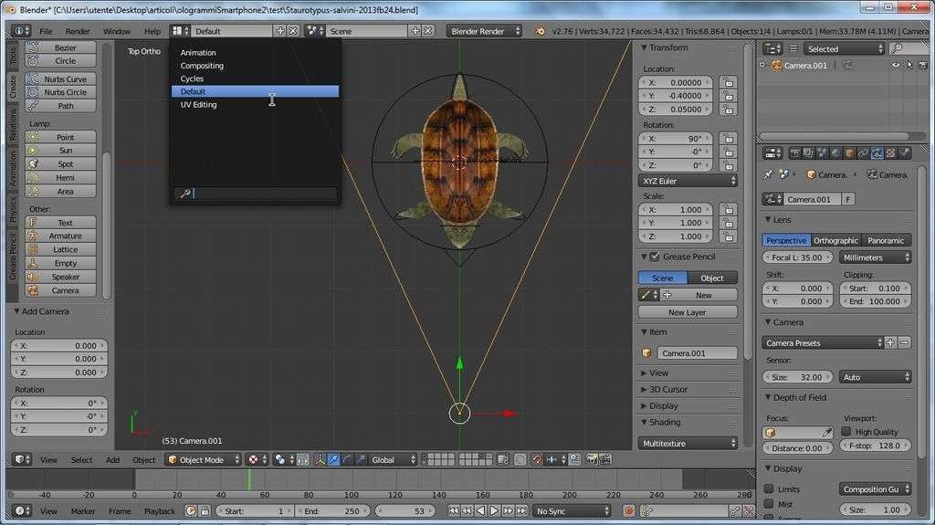Open the XYZ Euler rotation mode dropdown
The height and width of the screenshot is (525, 935).
click(688, 182)
